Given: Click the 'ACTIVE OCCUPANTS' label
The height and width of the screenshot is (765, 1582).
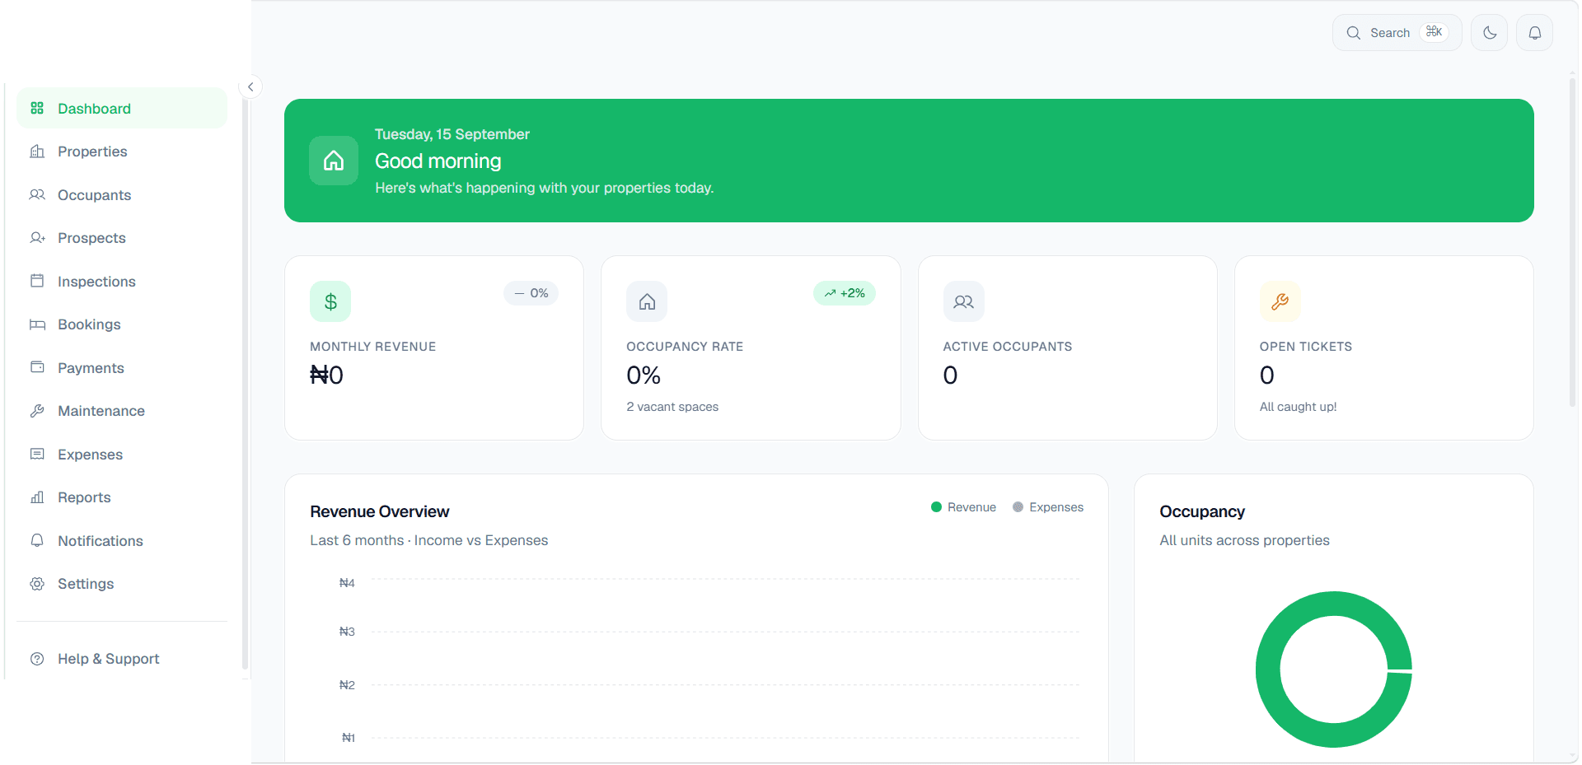Looking at the screenshot, I should (x=1008, y=347).
